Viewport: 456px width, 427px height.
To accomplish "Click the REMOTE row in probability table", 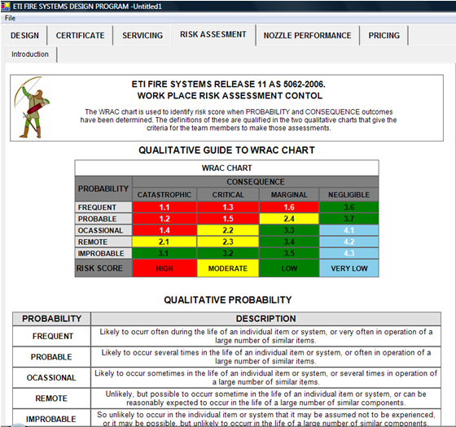I will coord(226,399).
